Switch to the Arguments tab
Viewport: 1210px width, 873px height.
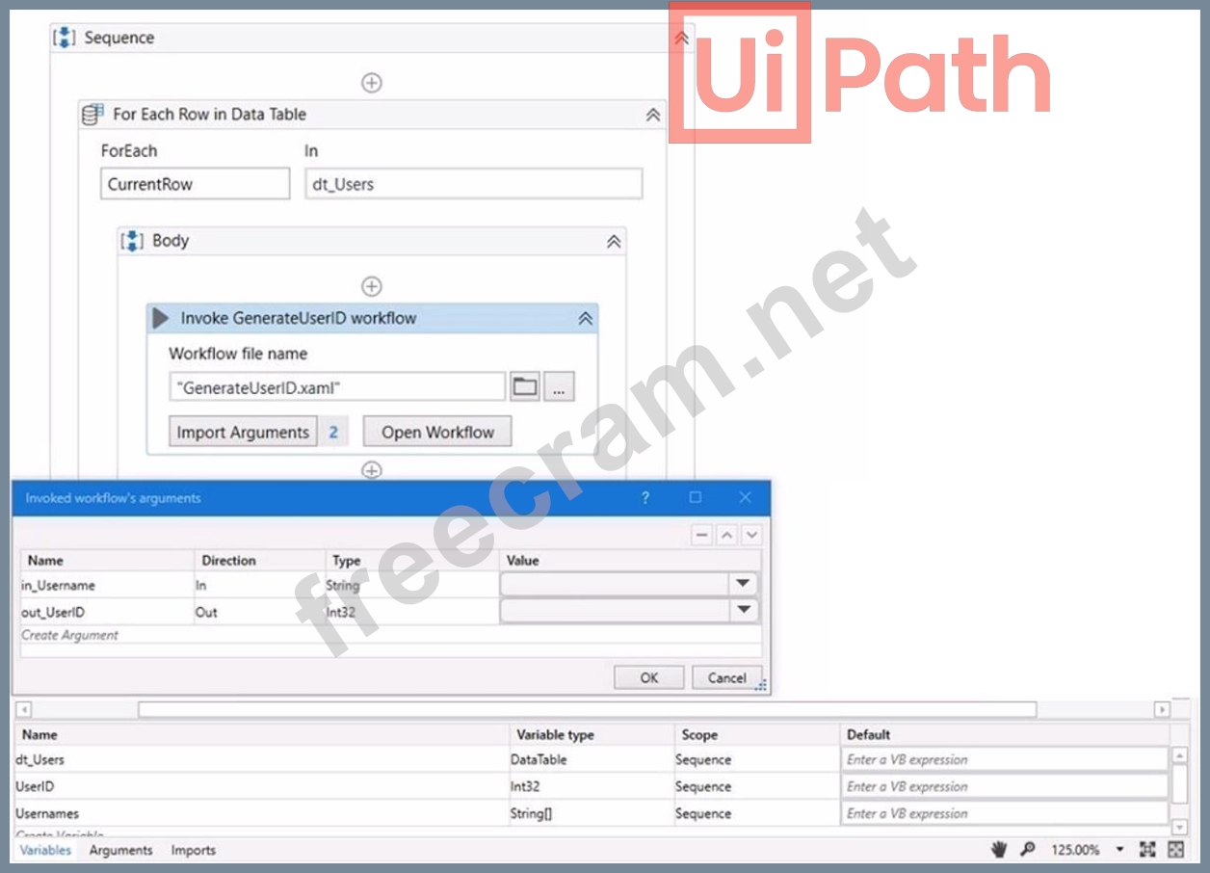[120, 850]
